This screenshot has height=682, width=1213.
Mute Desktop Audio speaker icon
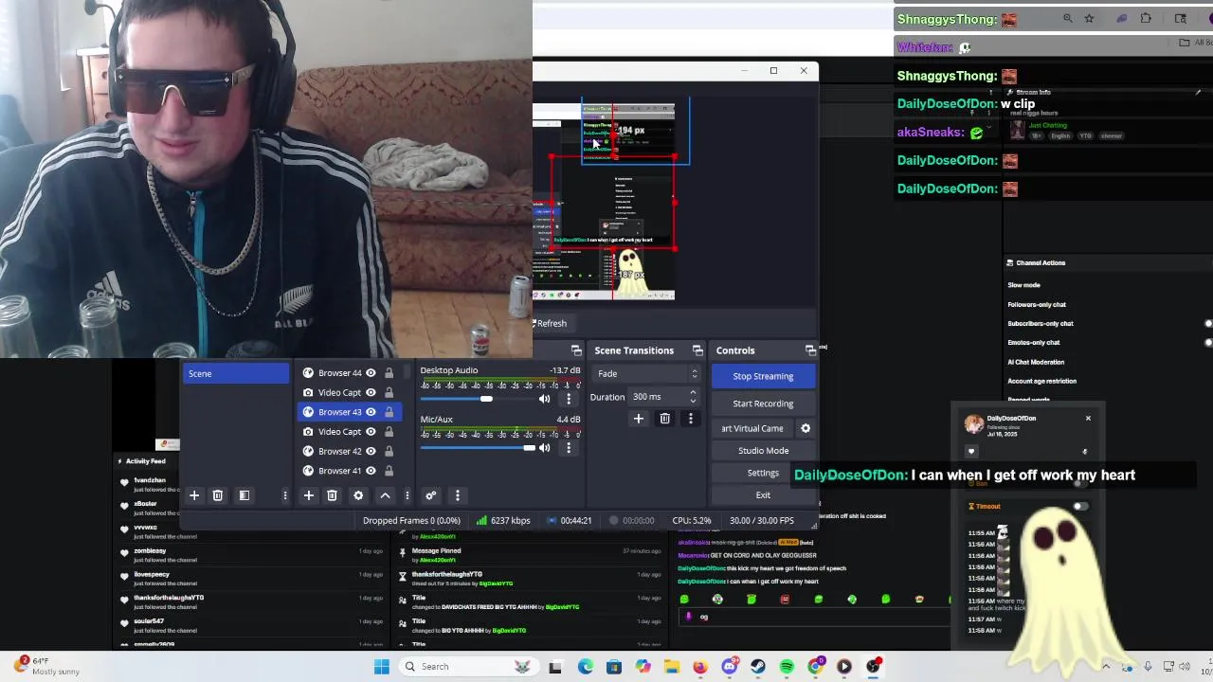544,399
